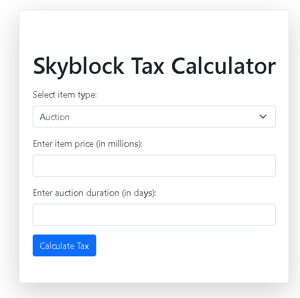Click the 'Enter item price (in millions):' label

(88, 144)
